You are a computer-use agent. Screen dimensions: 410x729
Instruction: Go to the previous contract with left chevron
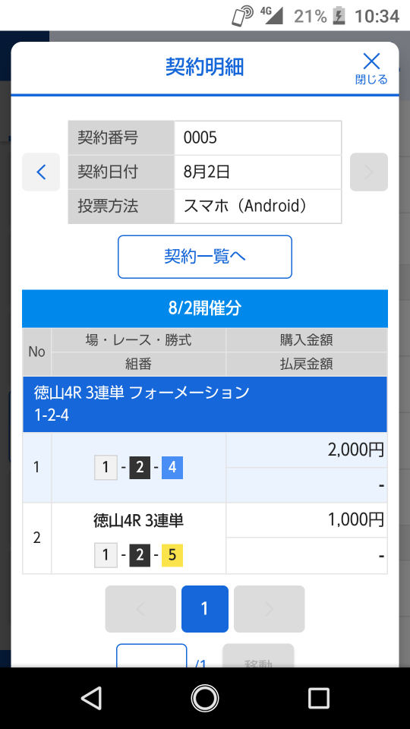click(41, 172)
